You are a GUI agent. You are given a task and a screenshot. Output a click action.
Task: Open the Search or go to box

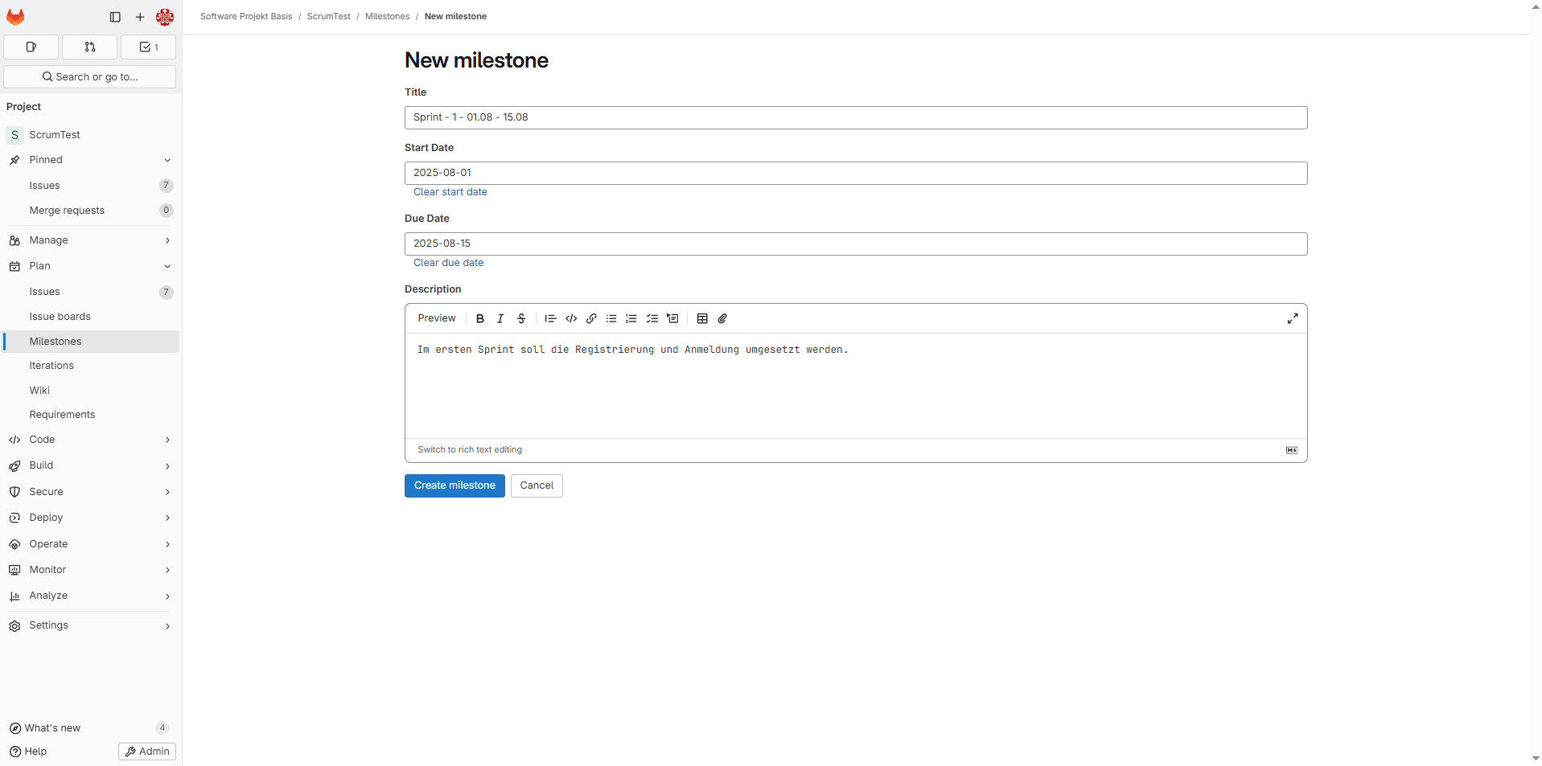pyautogui.click(x=90, y=77)
